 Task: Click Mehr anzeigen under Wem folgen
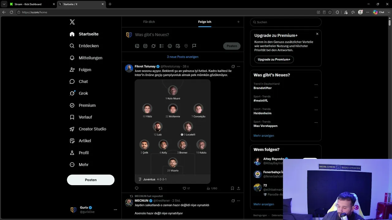pyautogui.click(x=264, y=204)
